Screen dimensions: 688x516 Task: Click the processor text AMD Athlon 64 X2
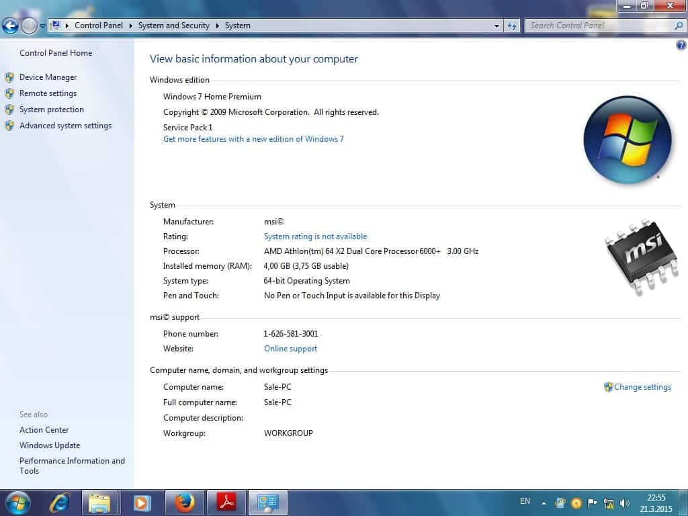point(371,251)
